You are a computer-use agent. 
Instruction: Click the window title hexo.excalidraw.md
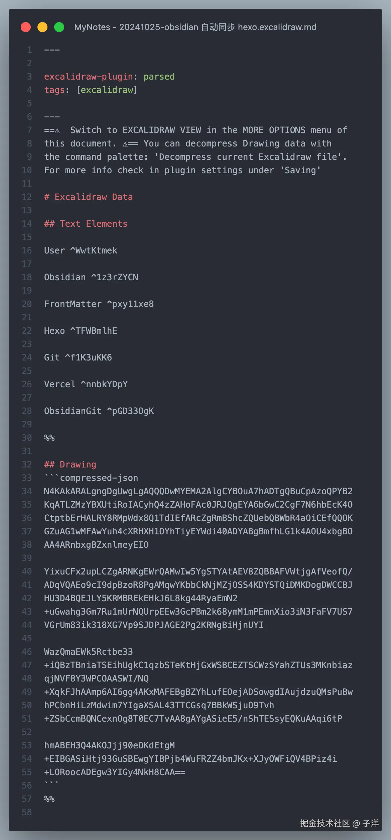tap(195, 27)
